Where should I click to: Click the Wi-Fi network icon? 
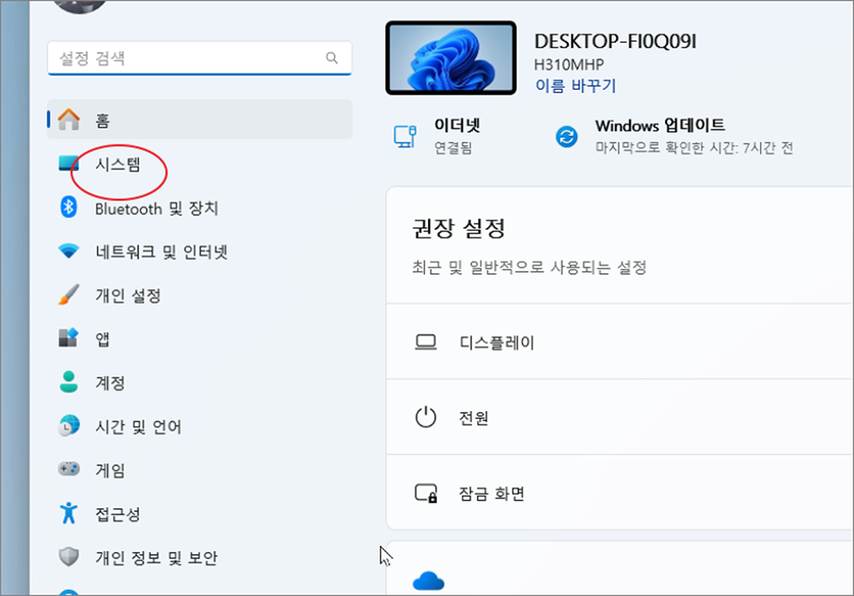click(68, 252)
